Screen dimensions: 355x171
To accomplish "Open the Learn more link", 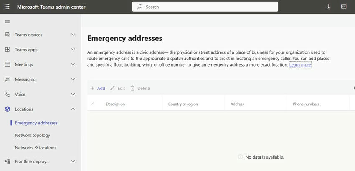I will coord(300,65).
